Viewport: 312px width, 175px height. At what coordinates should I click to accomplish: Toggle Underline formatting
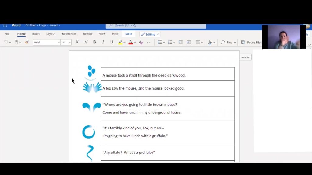coord(112,42)
